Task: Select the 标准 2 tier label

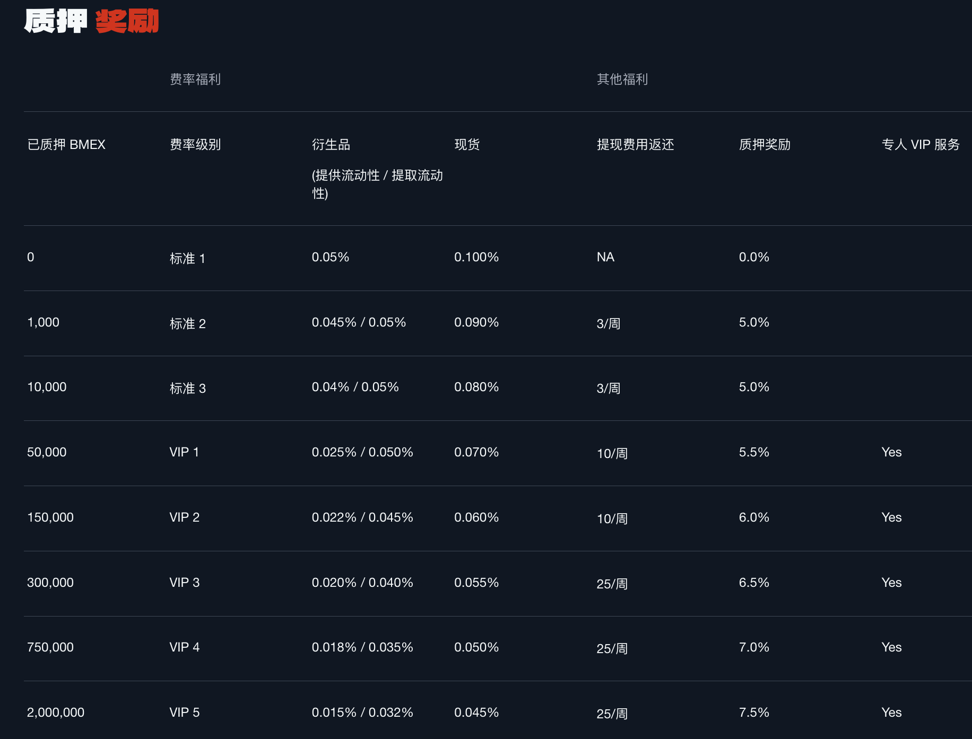Action: click(187, 323)
